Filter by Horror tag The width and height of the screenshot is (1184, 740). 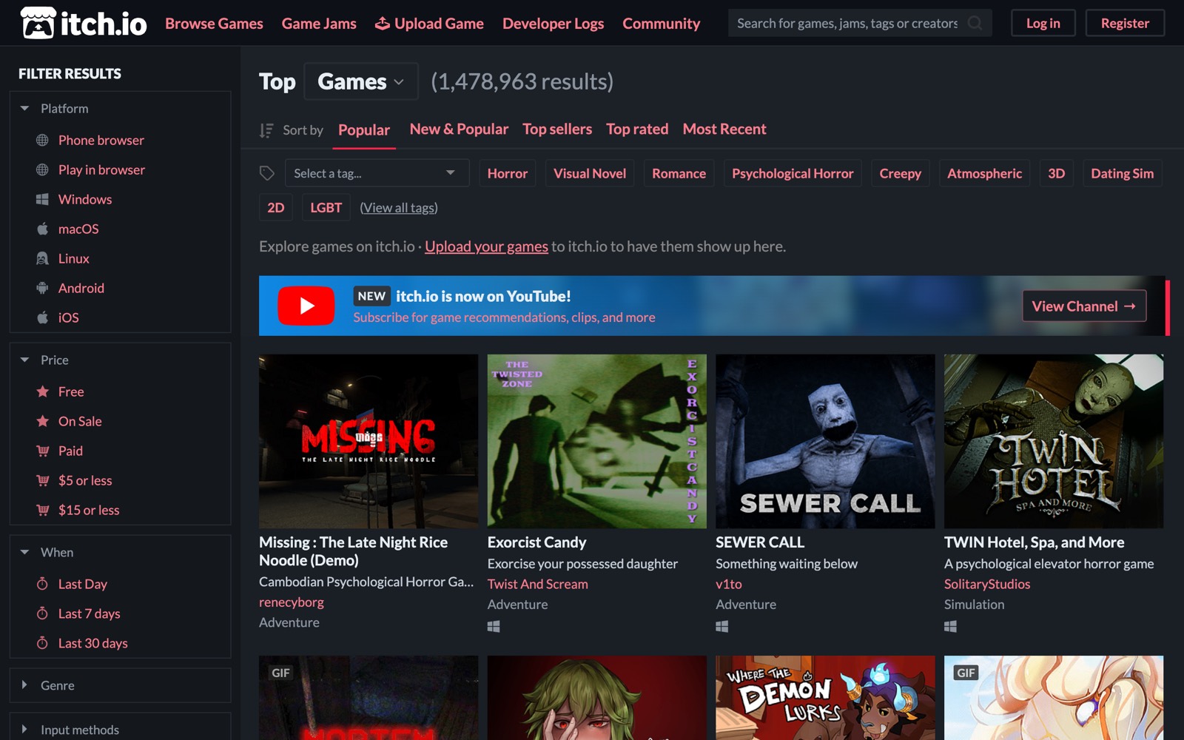point(508,173)
